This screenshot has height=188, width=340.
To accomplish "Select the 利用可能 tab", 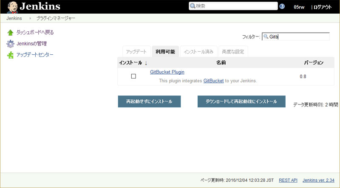I will coord(165,51).
